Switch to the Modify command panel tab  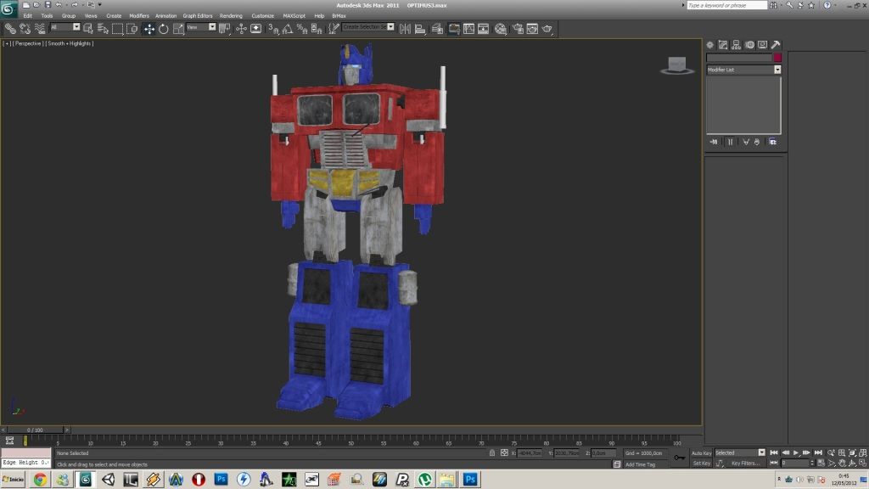click(x=723, y=45)
